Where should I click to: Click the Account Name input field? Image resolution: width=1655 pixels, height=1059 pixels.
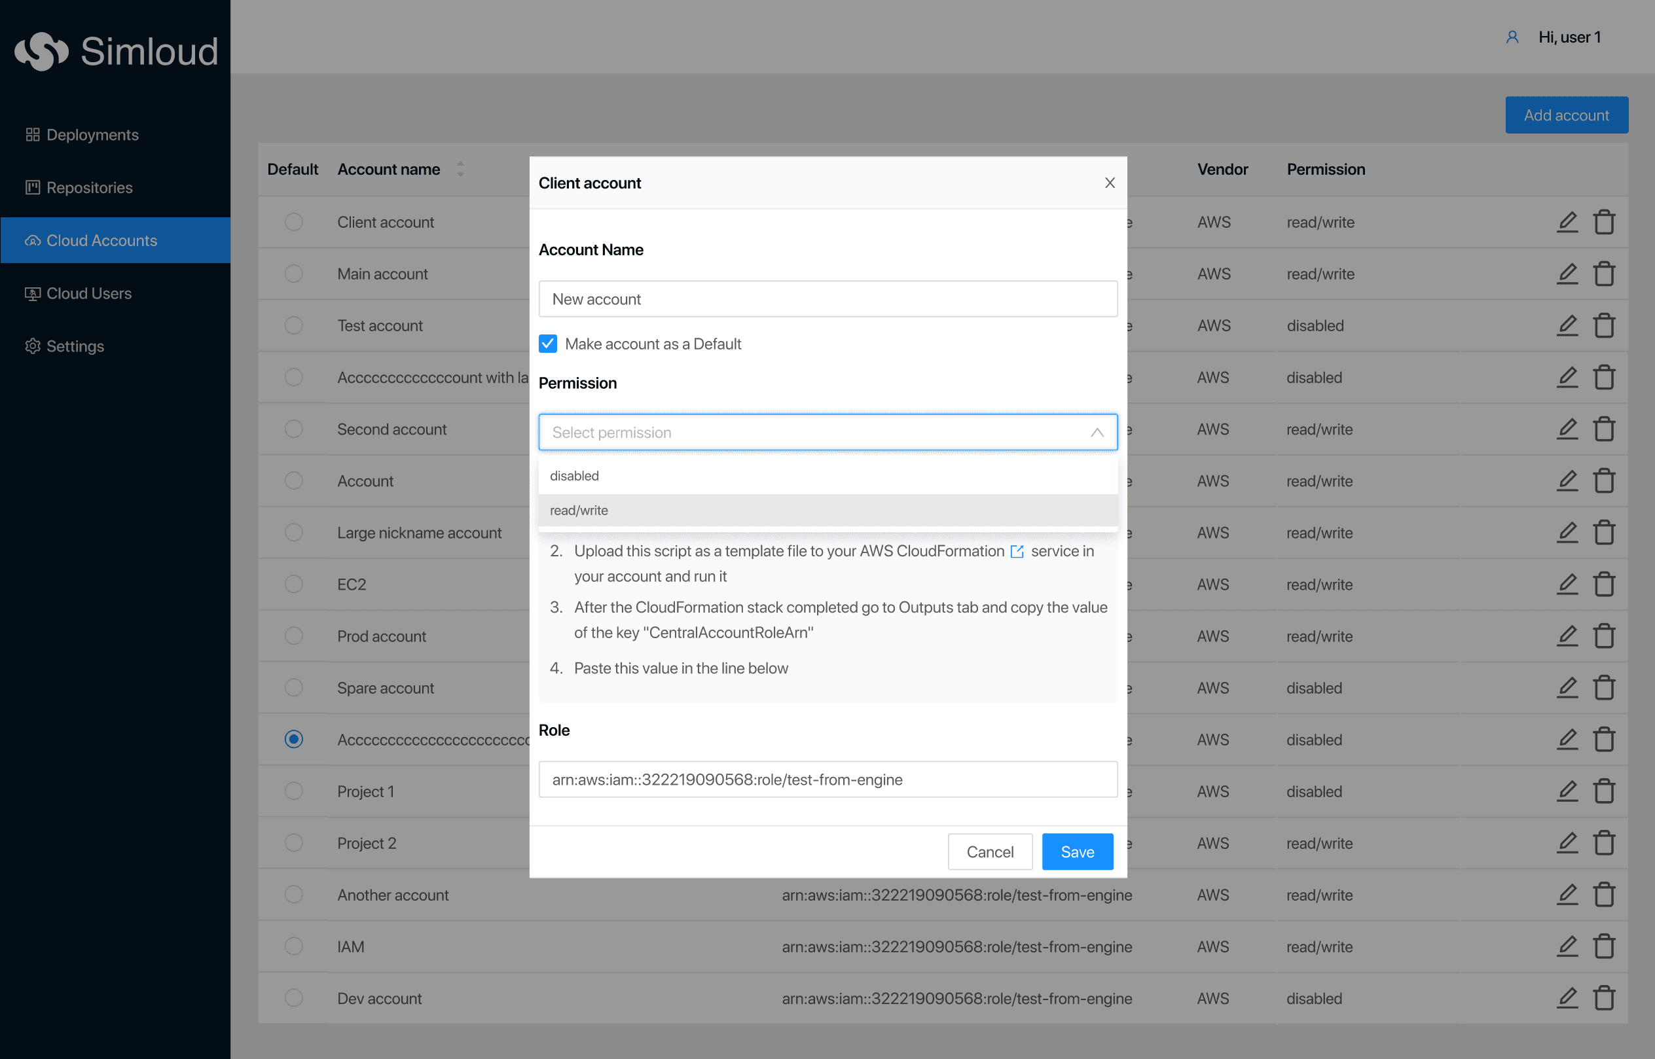[827, 299]
